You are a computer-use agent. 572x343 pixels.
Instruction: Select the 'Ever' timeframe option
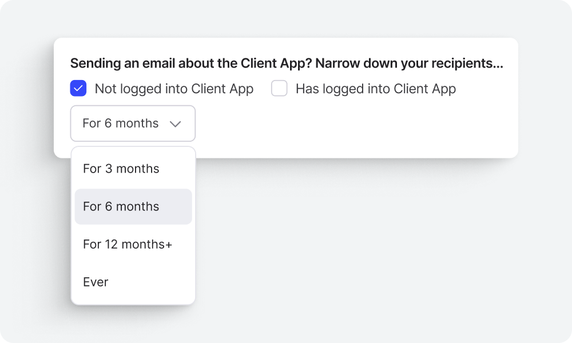[x=96, y=282]
